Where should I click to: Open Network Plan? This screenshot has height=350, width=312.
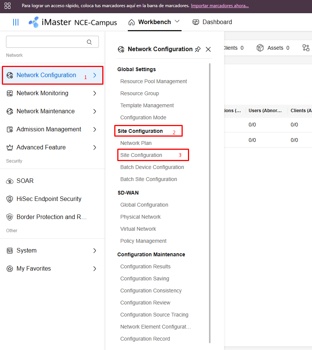pos(136,143)
